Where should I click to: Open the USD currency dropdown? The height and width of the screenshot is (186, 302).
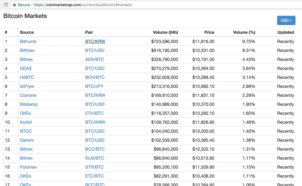[286, 20]
